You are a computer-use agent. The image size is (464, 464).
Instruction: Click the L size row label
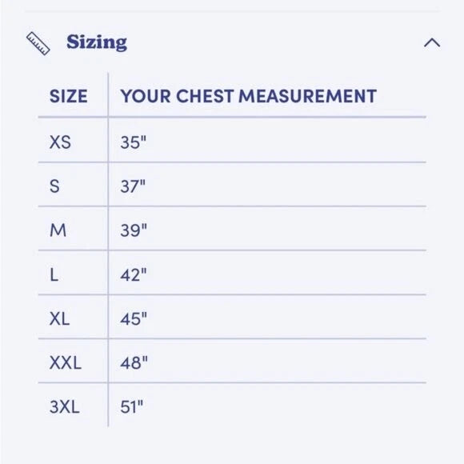(x=54, y=275)
